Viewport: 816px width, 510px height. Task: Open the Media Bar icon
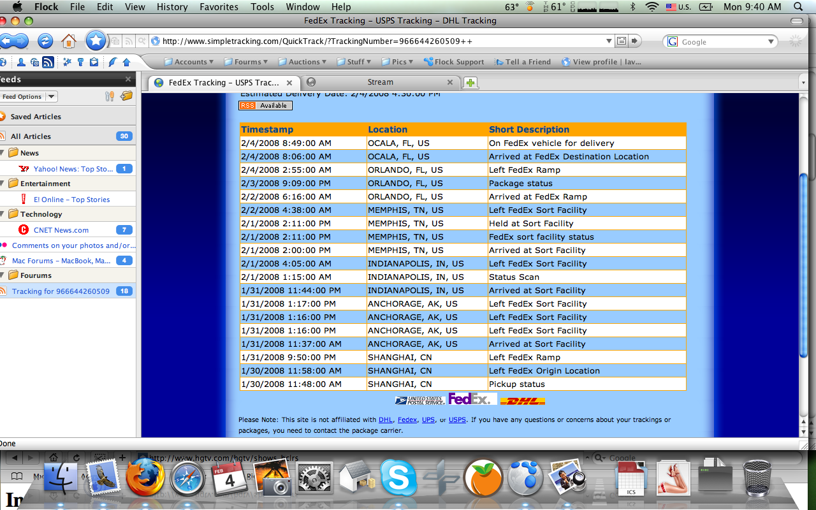tap(34, 62)
